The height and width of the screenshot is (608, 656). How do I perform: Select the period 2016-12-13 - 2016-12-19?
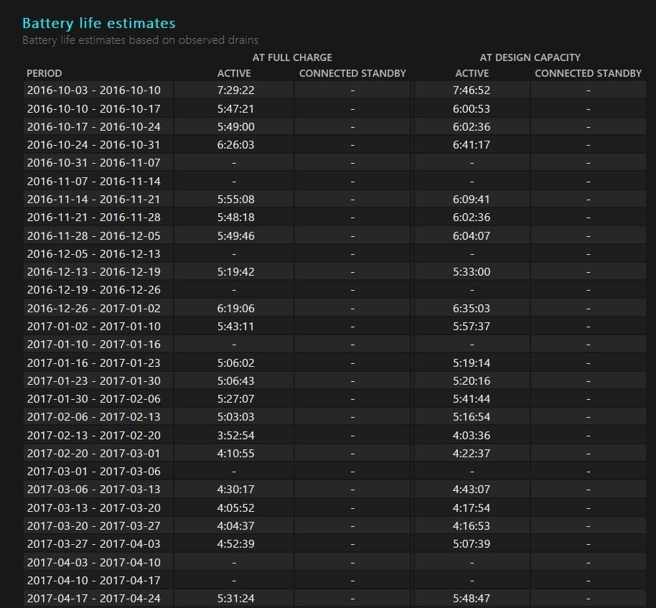(x=94, y=272)
